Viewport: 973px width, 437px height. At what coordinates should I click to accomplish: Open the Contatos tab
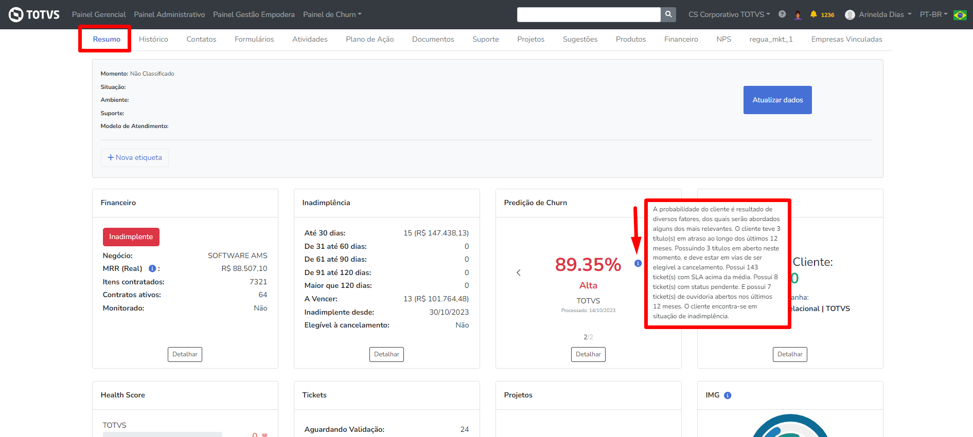tap(201, 39)
